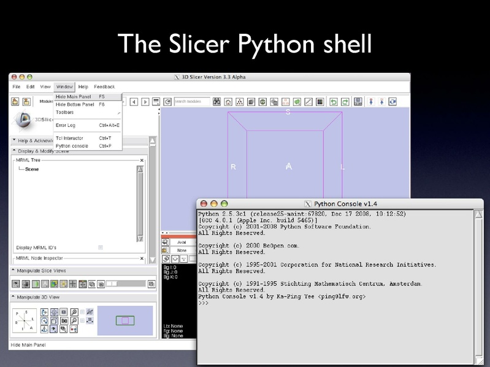Open the Fiducials module orange-dots icon
Screen dimensions: 490x367
pyautogui.click(x=285, y=102)
